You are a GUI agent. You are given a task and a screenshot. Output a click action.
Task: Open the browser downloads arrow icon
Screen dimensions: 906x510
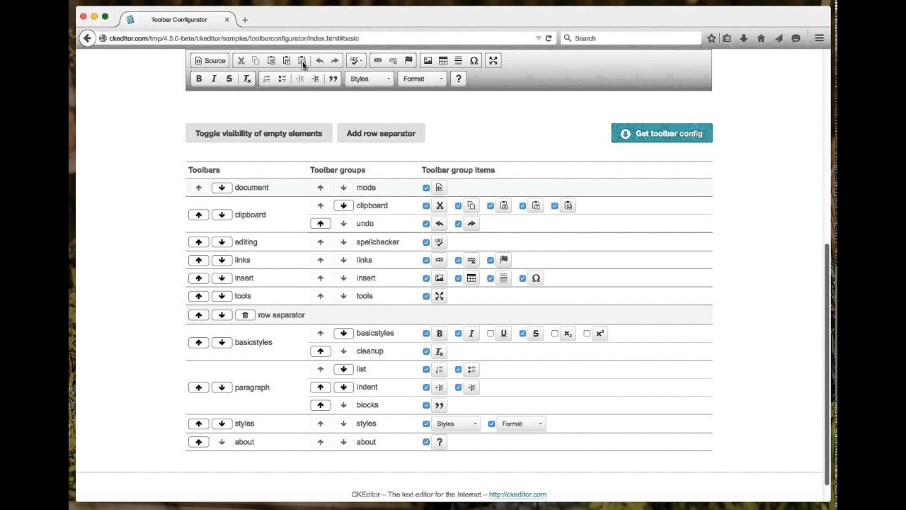(743, 38)
